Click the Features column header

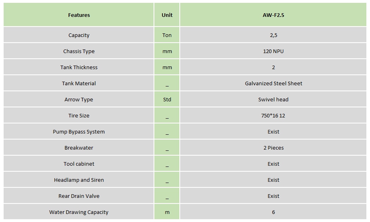[x=79, y=15]
